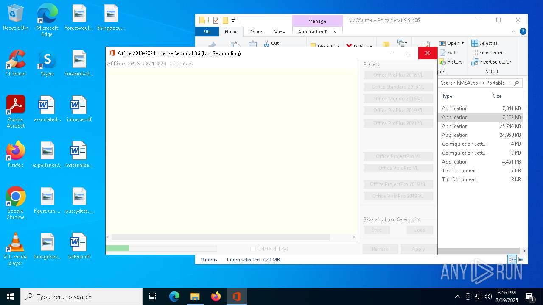Viewport: 543px width, 305px height.
Task: Click the Office ProPlus 2016 VL preset
Action: 398,75
